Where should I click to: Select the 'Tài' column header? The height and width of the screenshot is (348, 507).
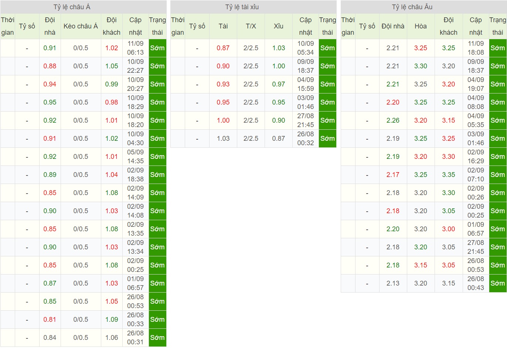(223, 26)
